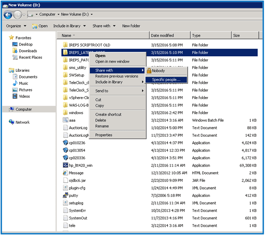Choose Open in new window
The width and height of the screenshot is (265, 235).
(x=118, y=61)
